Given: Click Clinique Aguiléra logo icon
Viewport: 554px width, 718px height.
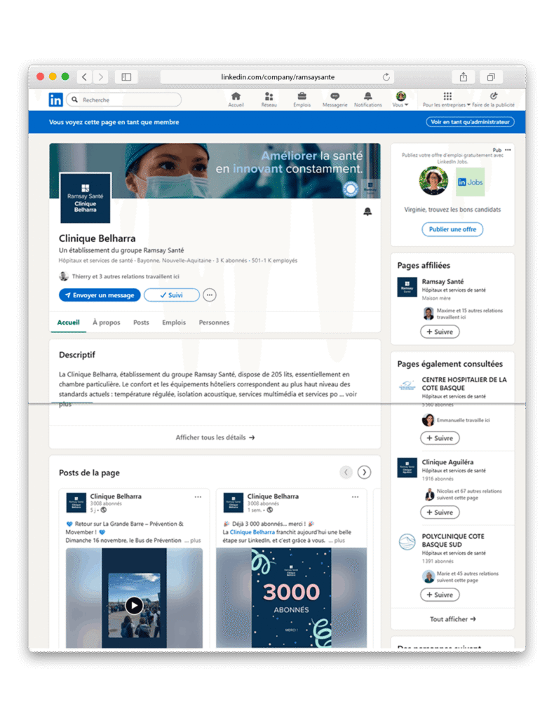Looking at the screenshot, I should pos(407,468).
